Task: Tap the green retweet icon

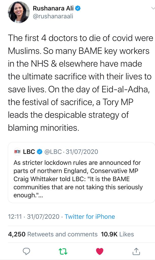Action: pyautogui.click(x=62, y=251)
